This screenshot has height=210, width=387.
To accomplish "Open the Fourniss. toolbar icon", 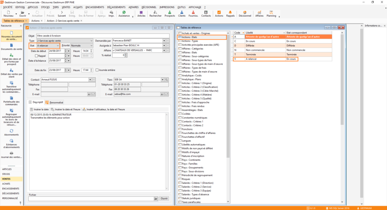I will [x=193, y=12].
